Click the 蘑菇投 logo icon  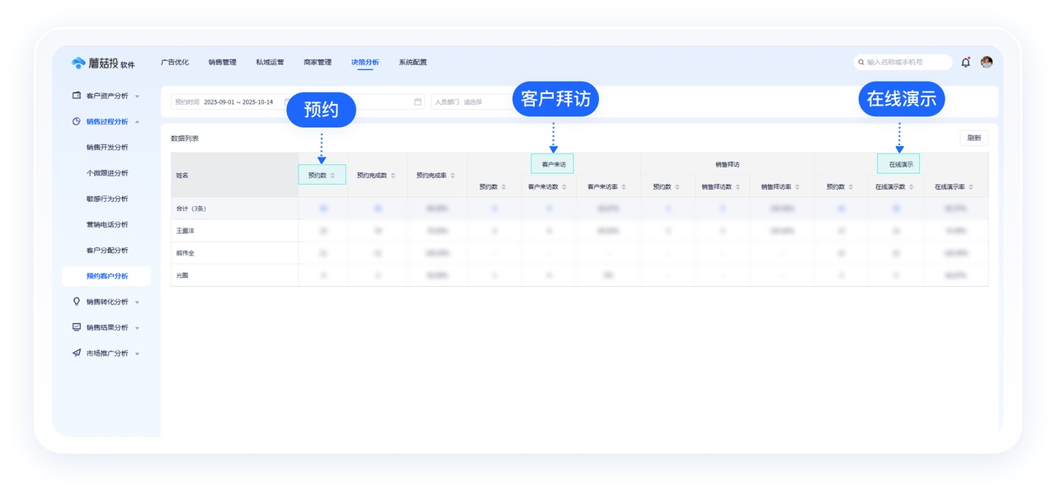[78, 62]
